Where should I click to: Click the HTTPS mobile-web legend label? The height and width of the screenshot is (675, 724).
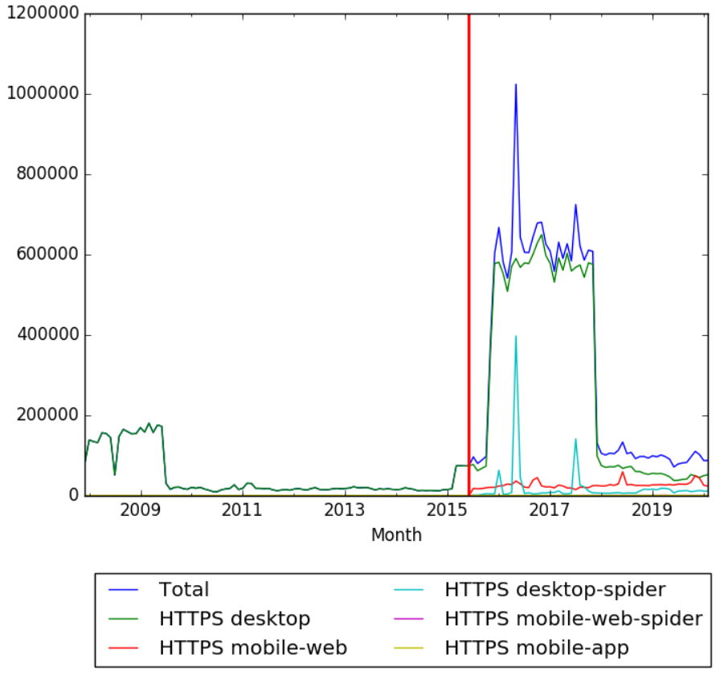pyautogui.click(x=253, y=648)
